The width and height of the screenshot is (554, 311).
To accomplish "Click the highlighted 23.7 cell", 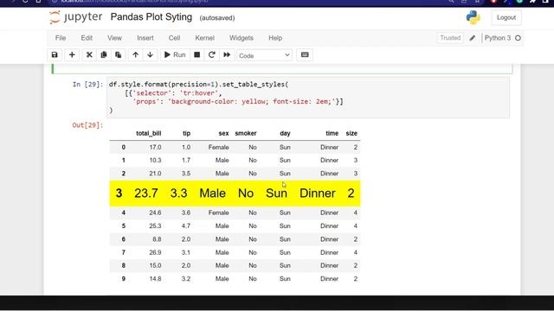I will (146, 194).
